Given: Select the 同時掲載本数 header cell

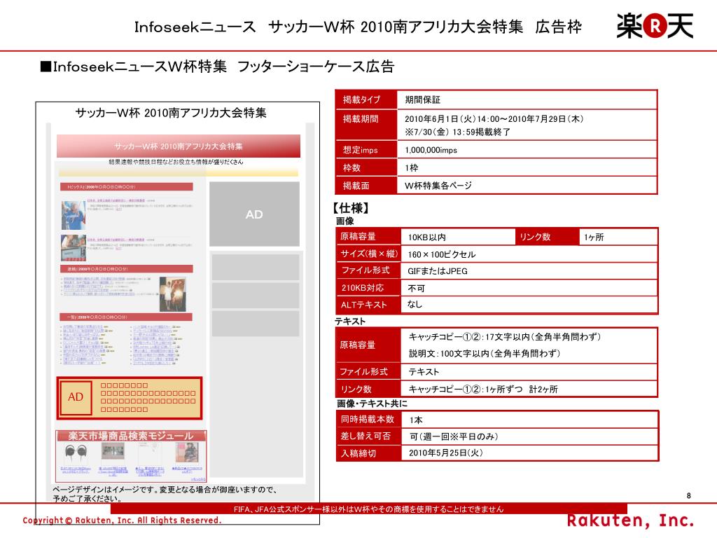Looking at the screenshot, I should pyautogui.click(x=368, y=419).
